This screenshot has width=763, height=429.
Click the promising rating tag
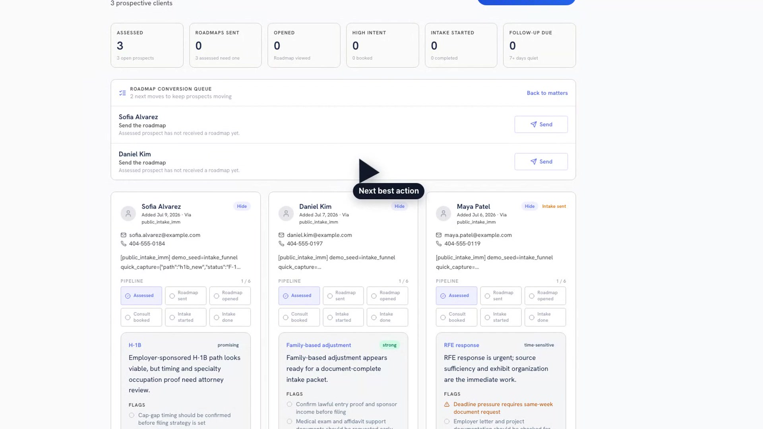[x=228, y=345]
